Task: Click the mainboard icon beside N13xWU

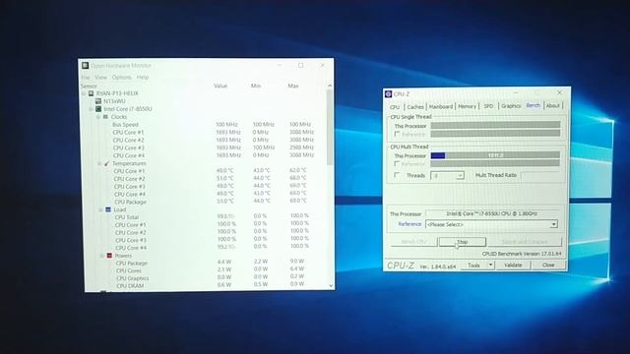Action: [98, 101]
